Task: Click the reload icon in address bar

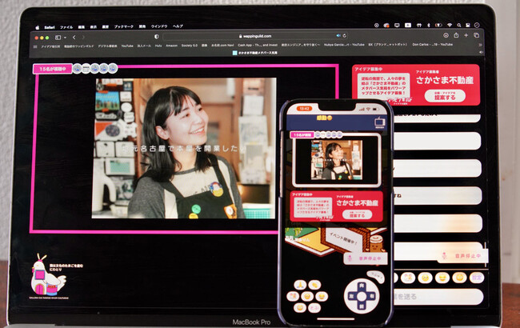Action: tap(345, 35)
